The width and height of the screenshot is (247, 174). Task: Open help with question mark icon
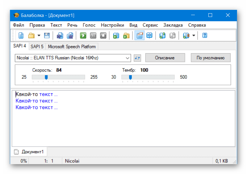(204, 35)
